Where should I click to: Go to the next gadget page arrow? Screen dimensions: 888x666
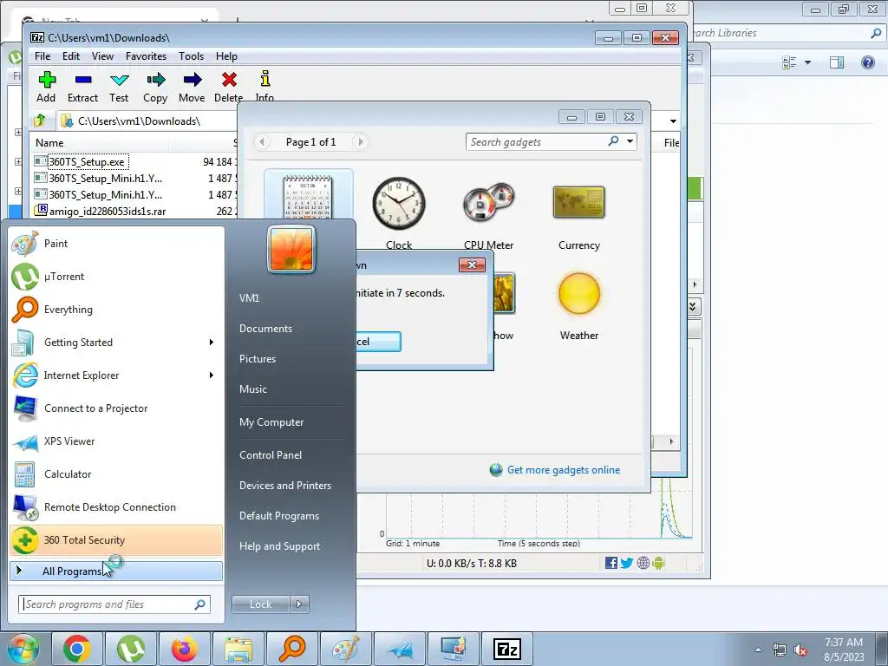tap(360, 141)
